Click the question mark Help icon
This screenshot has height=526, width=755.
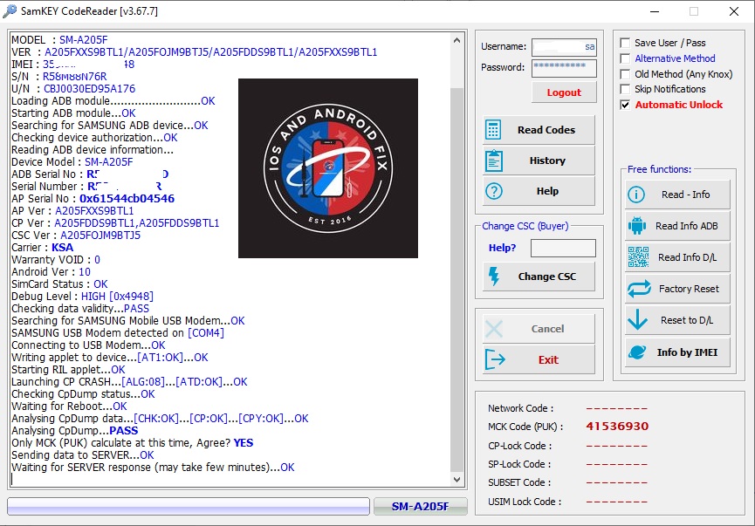(x=494, y=191)
